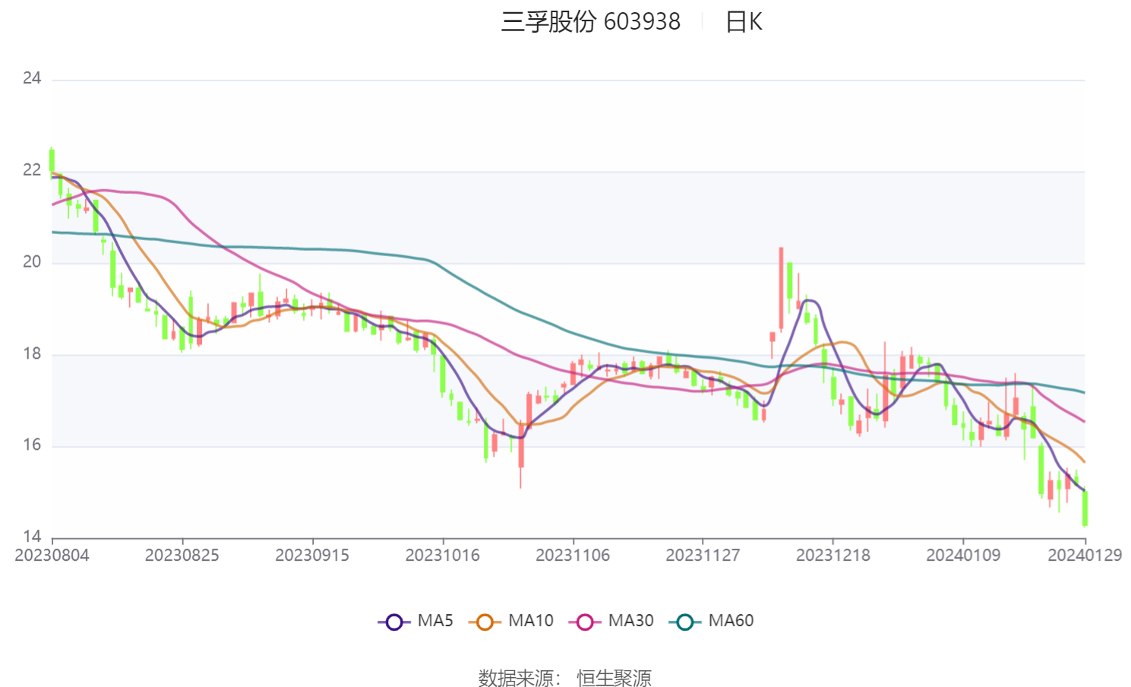Click x-axis date label 20231127
Screen dimensions: 1131x687
[703, 556]
